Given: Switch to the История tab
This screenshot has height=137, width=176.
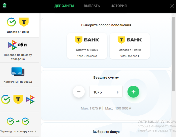Looking at the screenshot, I should click(x=118, y=6).
